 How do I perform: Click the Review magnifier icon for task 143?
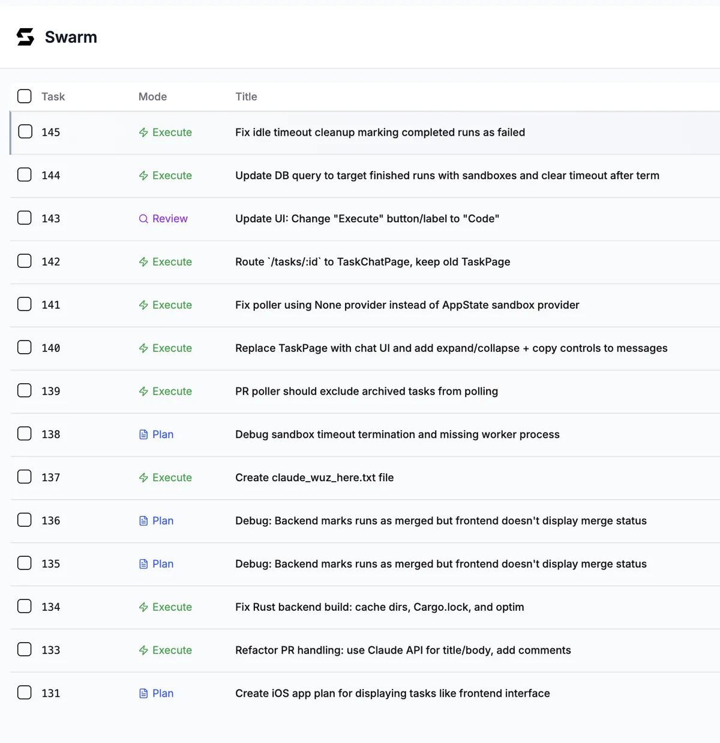(x=143, y=219)
